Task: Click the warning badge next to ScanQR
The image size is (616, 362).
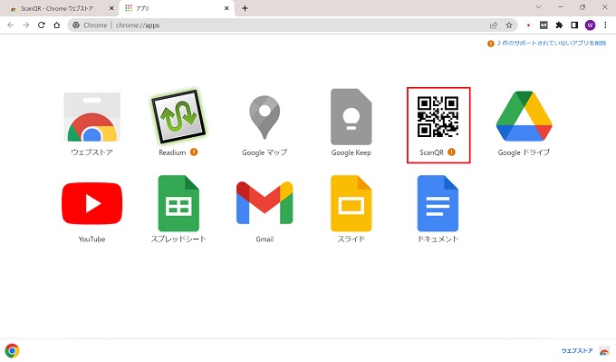Action: (451, 152)
